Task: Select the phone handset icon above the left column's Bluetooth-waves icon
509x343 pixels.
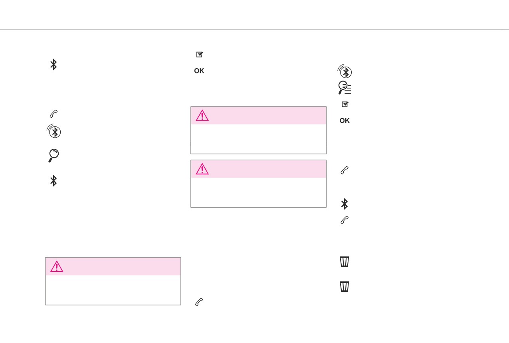Action: pyautogui.click(x=53, y=114)
